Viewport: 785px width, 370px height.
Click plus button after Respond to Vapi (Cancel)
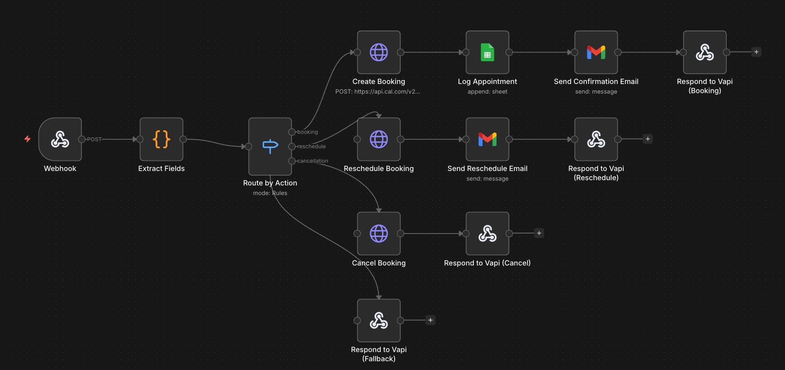(x=539, y=234)
